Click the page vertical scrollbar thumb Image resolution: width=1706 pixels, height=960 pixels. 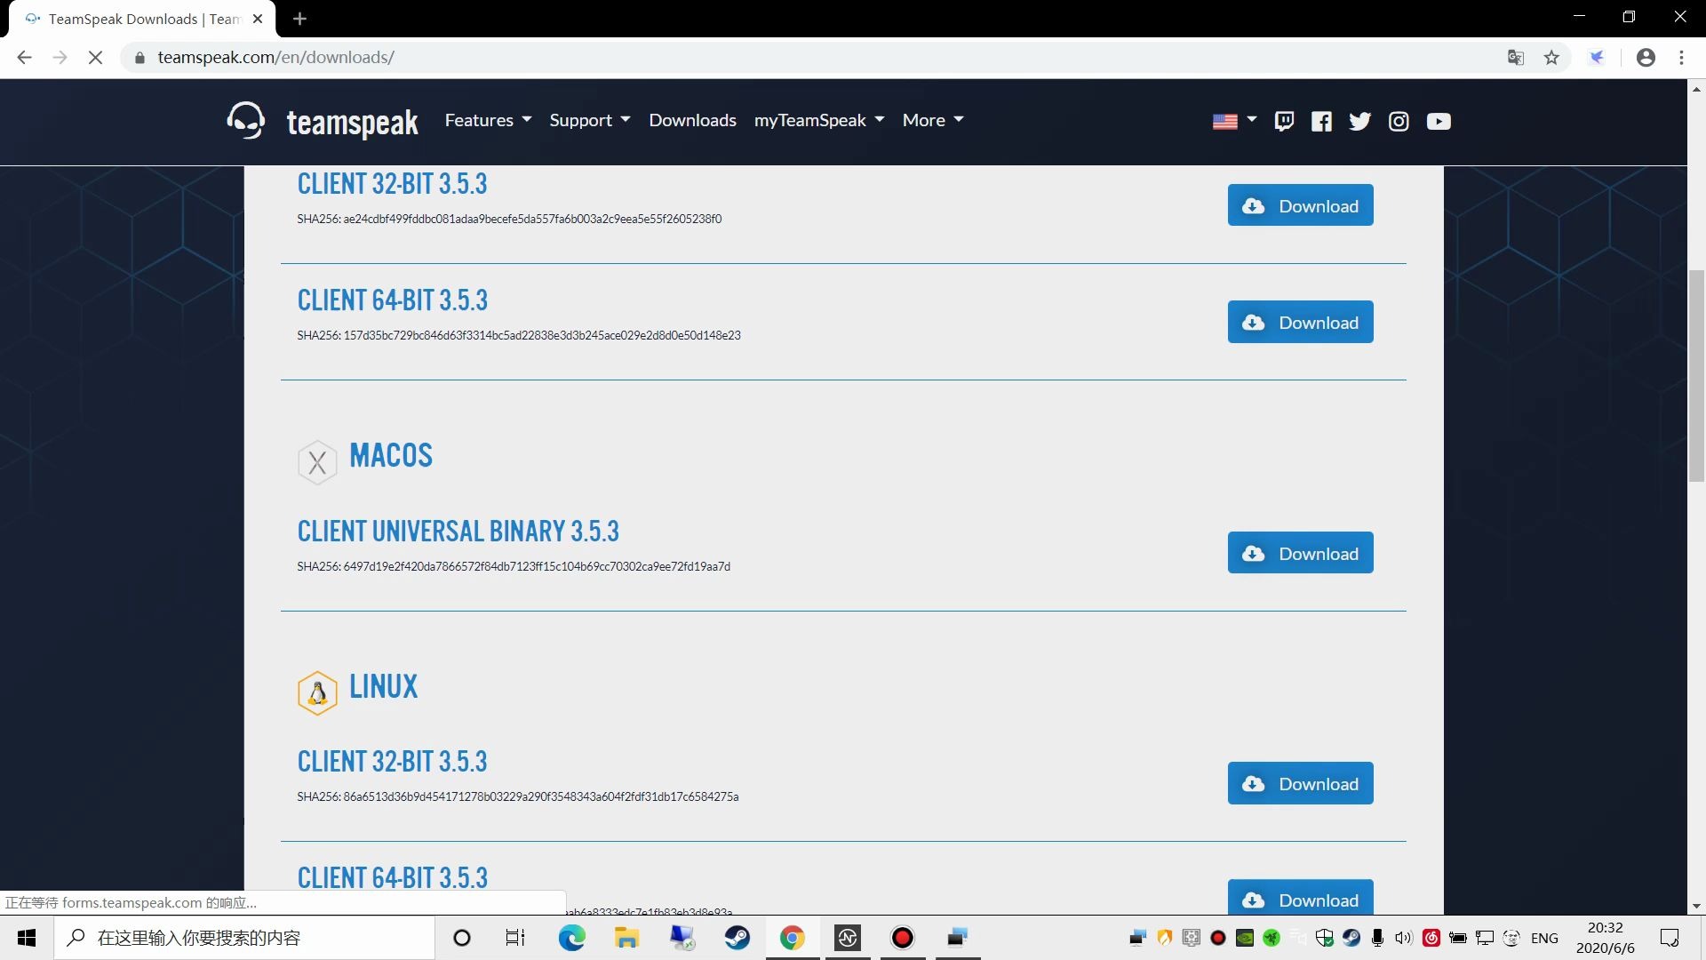(x=1696, y=375)
